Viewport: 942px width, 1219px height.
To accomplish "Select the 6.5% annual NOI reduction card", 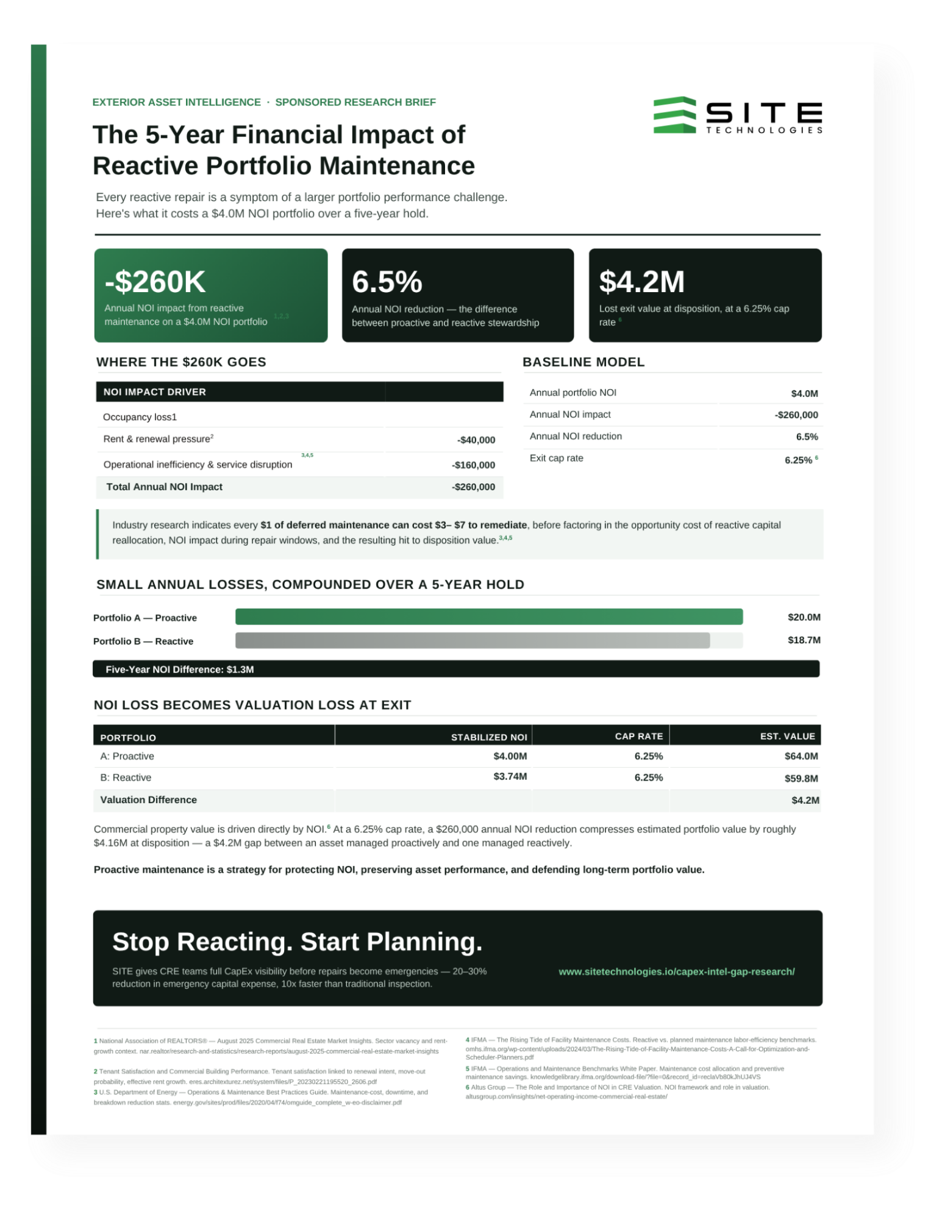I will [x=458, y=295].
